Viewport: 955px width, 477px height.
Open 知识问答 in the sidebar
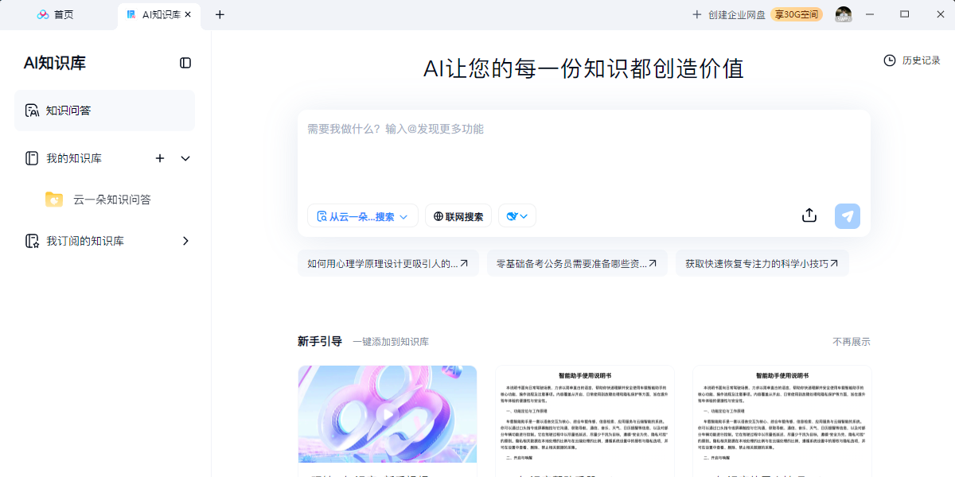click(104, 111)
